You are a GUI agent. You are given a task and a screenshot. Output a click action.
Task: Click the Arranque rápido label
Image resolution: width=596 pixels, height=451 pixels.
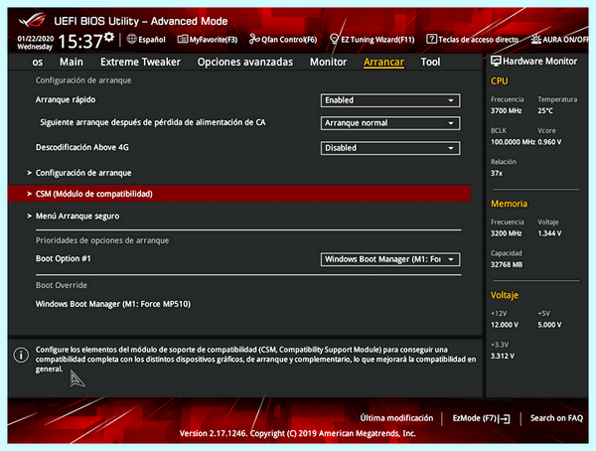pos(66,99)
